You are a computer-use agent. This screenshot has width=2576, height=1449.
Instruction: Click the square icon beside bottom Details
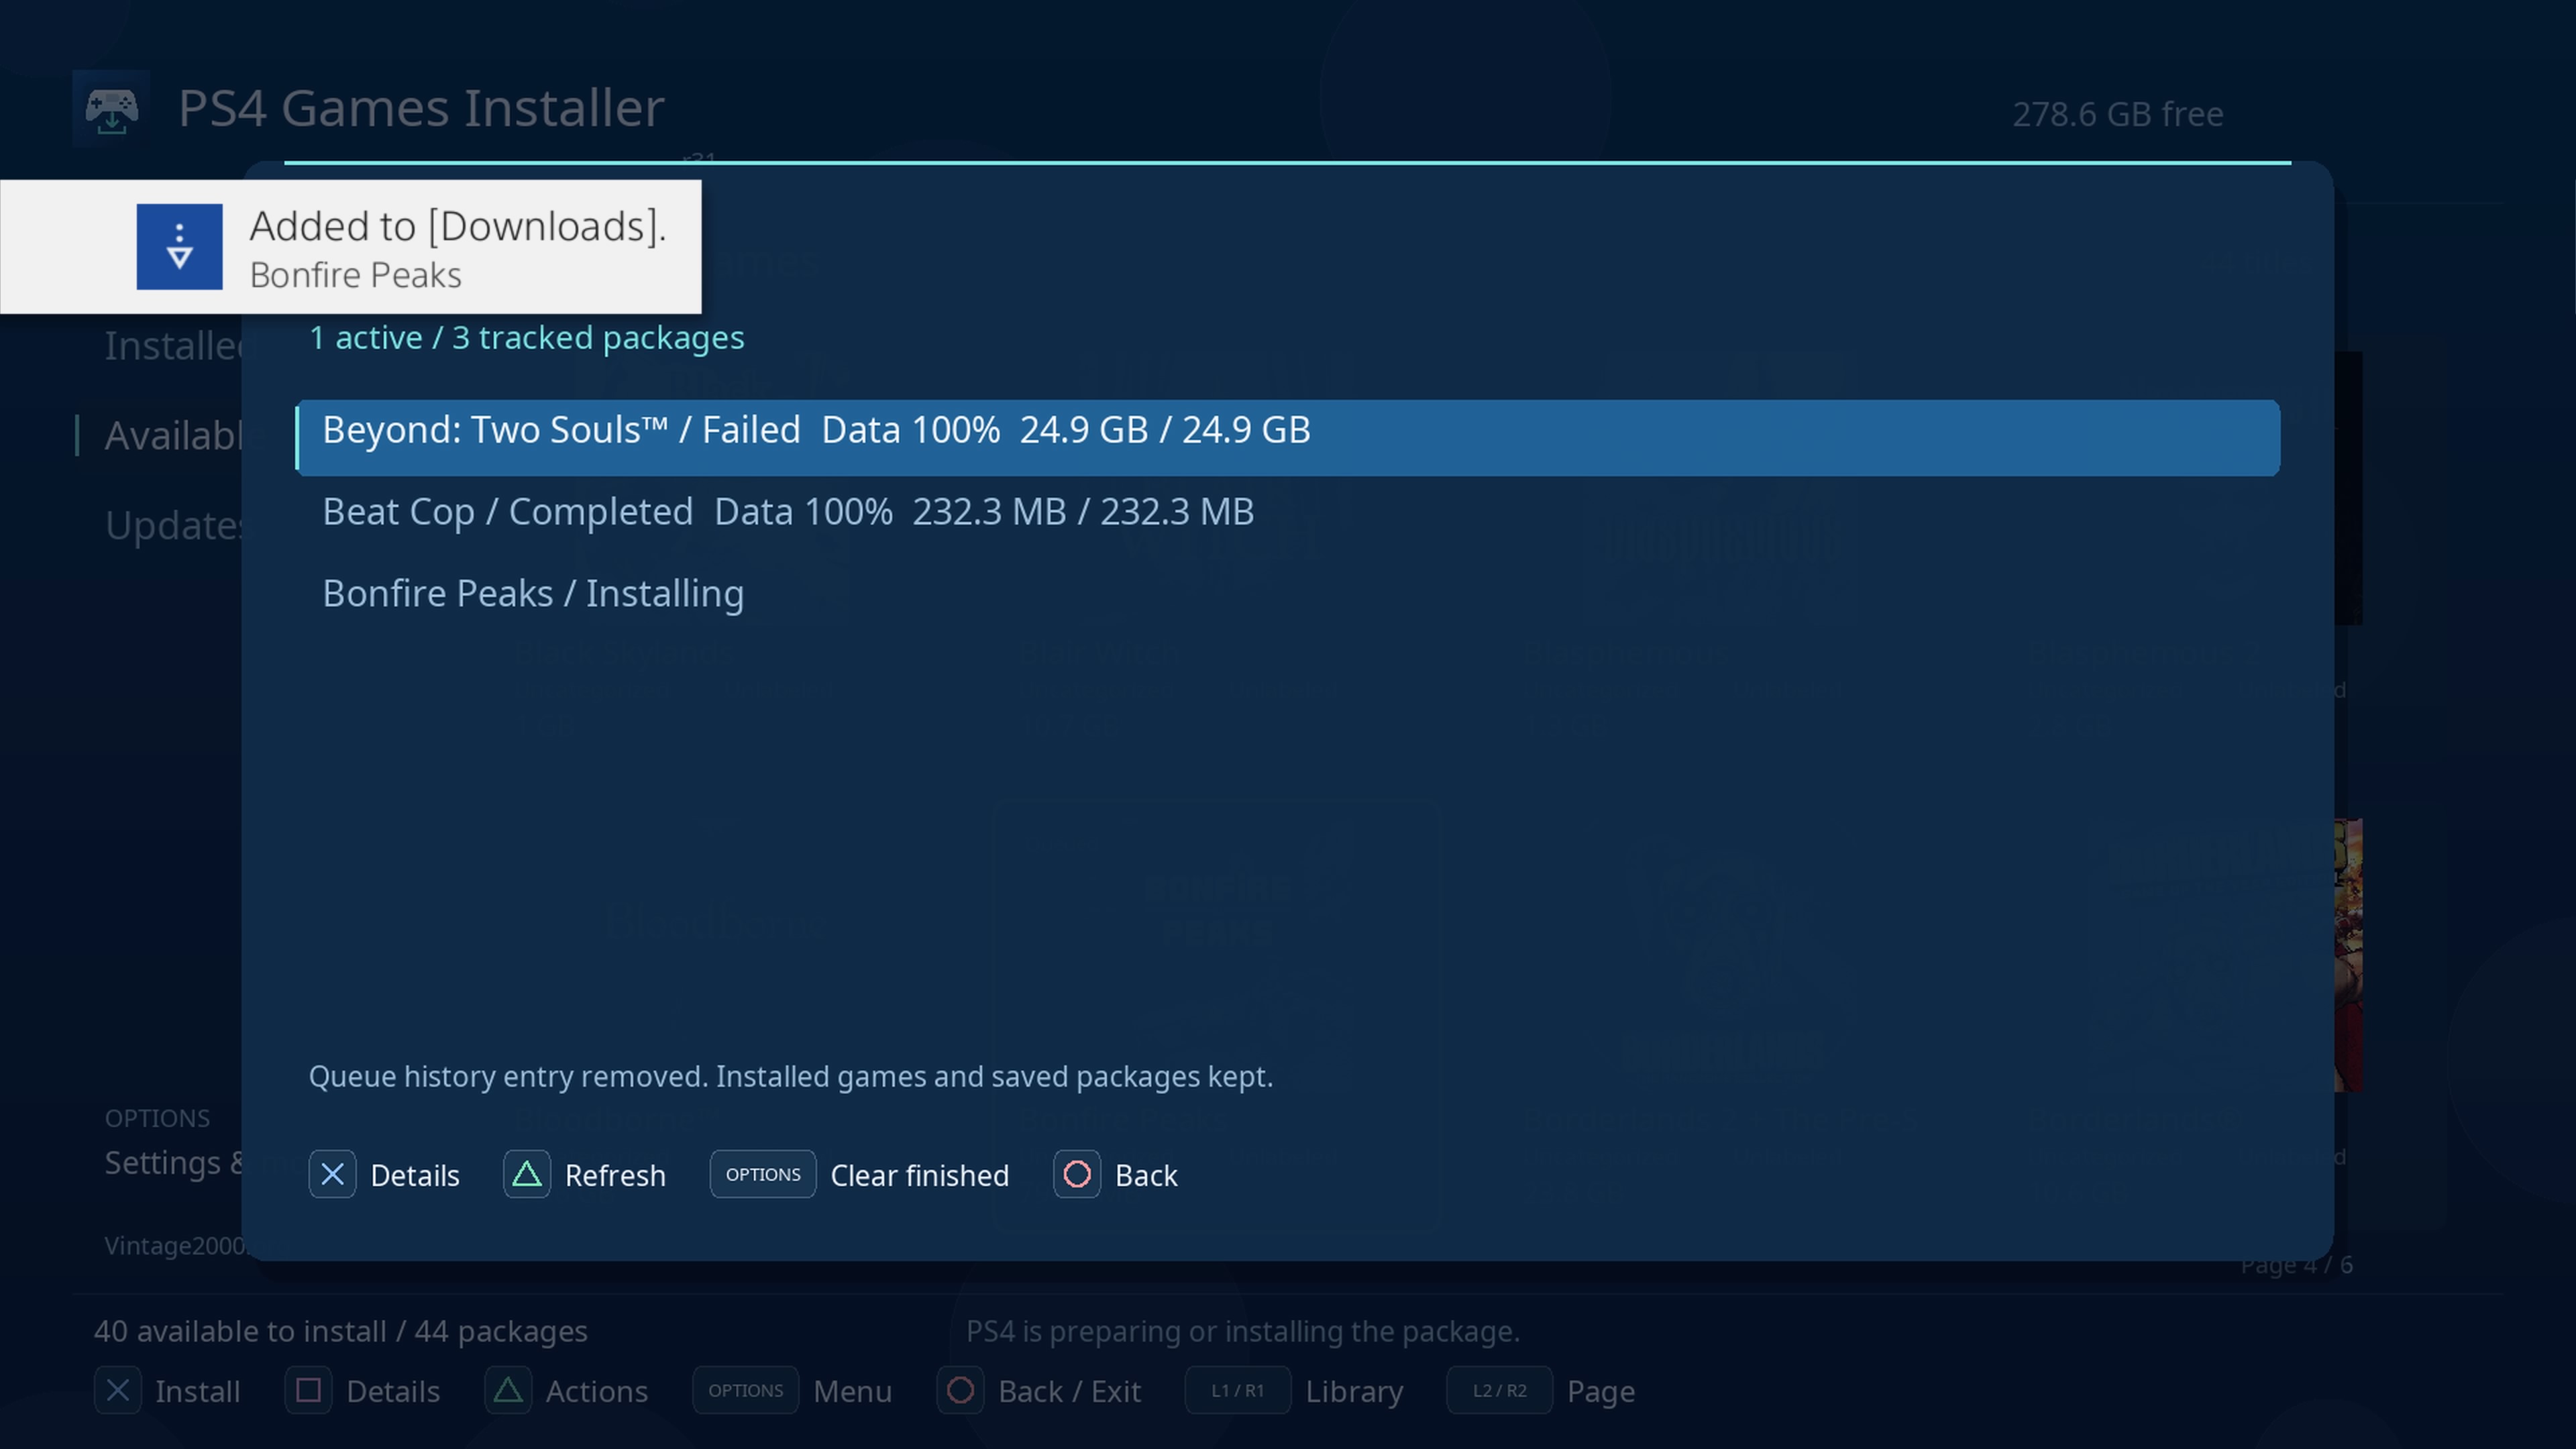pyautogui.click(x=308, y=1391)
